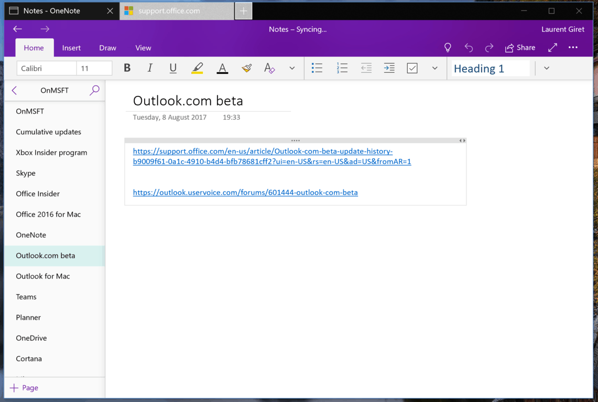Switch to the support.office.com tab

coord(177,10)
